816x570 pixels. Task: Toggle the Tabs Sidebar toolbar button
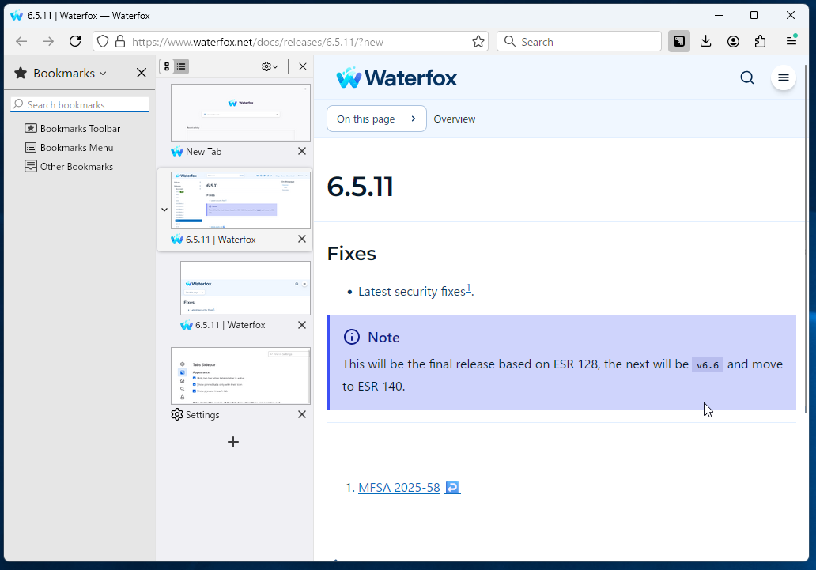(678, 42)
